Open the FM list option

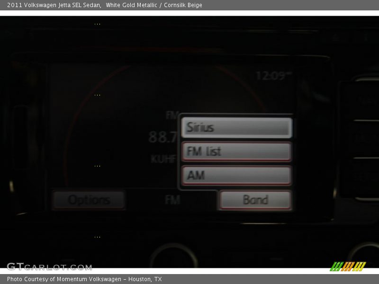(235, 151)
